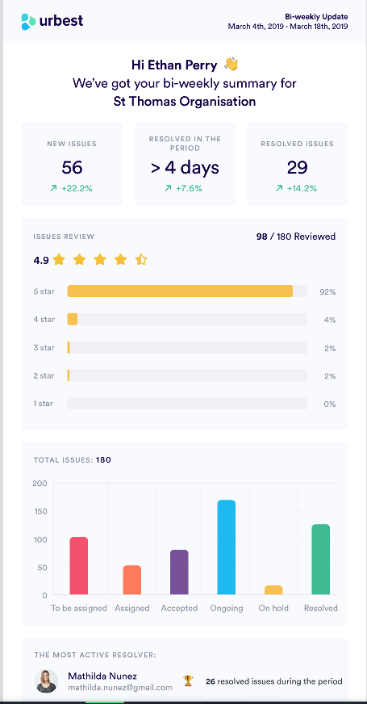
Task: Click the 5 star progress bar
Action: click(x=187, y=291)
